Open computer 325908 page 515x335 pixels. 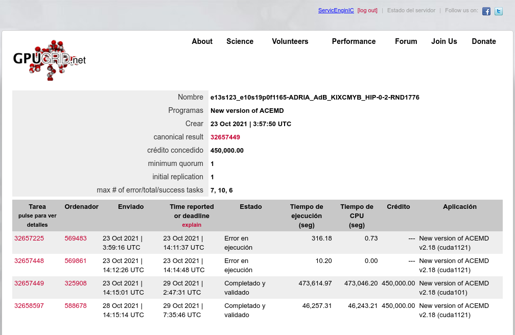pyautogui.click(x=76, y=283)
